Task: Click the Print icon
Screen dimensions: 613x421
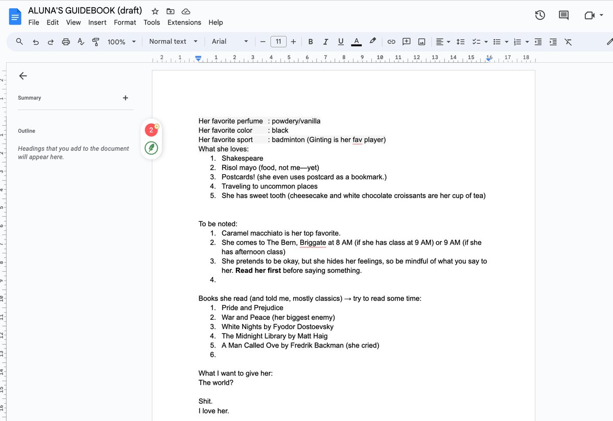Action: (x=65, y=42)
